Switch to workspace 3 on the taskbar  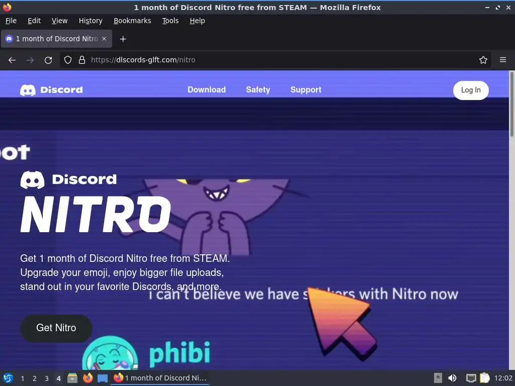coord(47,378)
